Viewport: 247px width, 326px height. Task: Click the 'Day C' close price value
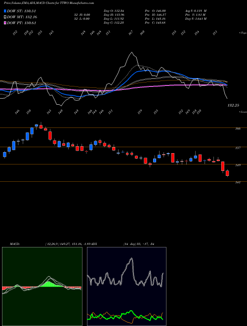pos(114,23)
